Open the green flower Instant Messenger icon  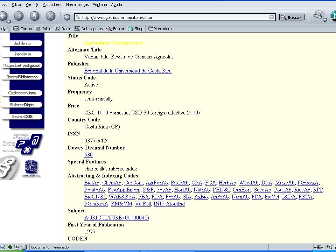point(10,247)
